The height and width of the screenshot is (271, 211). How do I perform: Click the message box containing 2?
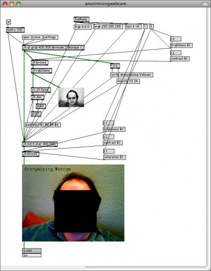[151, 27]
